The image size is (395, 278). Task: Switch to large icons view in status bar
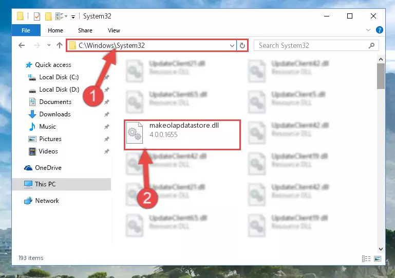tap(378, 258)
